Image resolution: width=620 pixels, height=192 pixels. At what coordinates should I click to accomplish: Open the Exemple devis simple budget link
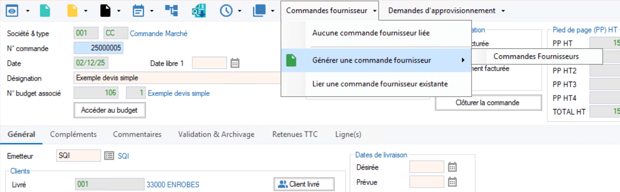tap(179, 93)
